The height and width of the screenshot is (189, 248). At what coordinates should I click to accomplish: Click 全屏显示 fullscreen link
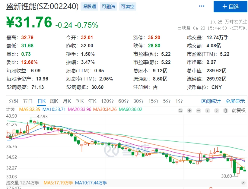[x=235, y=101]
